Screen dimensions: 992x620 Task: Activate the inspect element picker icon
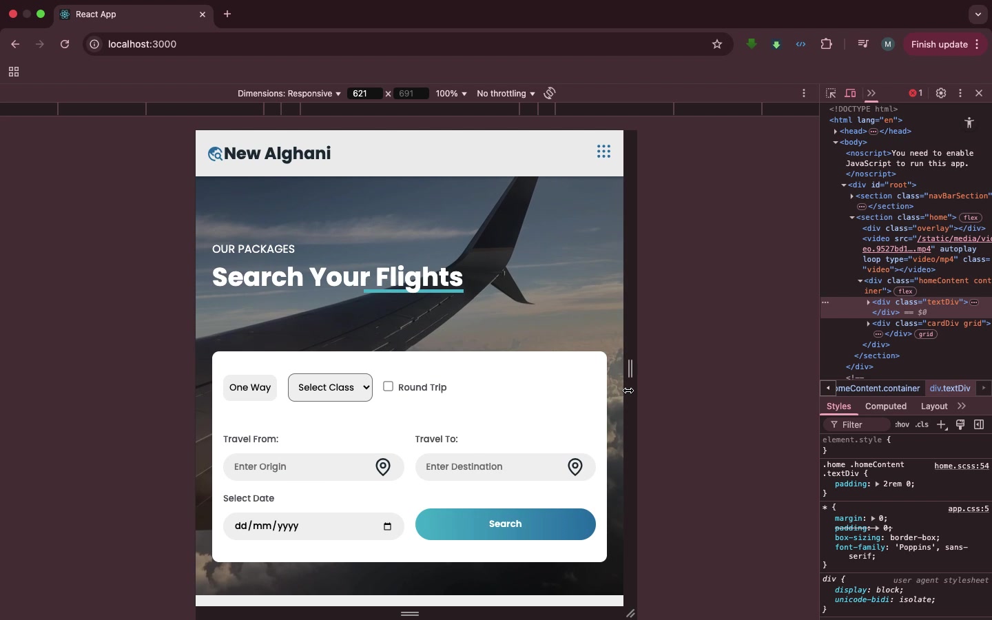coord(831,93)
